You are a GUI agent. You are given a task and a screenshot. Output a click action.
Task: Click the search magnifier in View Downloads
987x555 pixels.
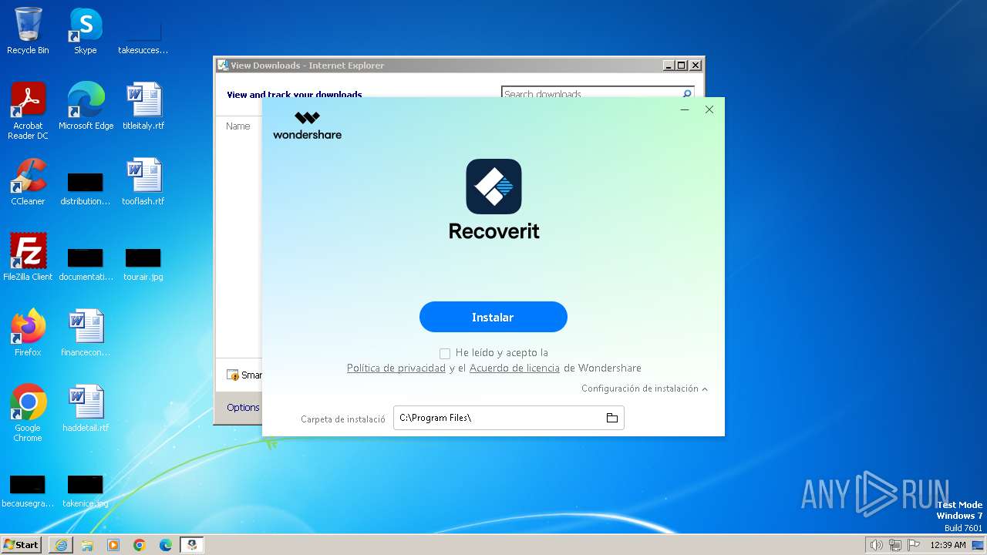(x=686, y=94)
